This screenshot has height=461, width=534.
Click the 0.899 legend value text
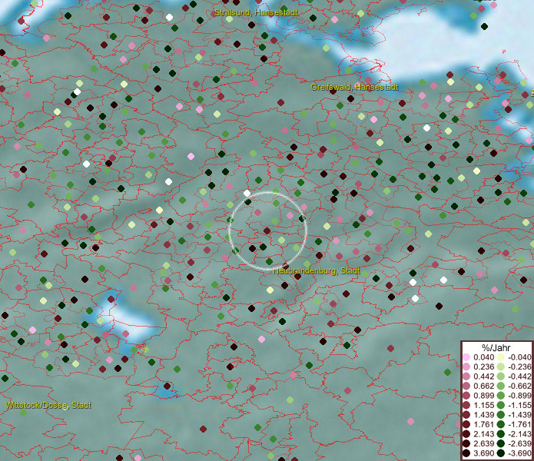point(483,396)
